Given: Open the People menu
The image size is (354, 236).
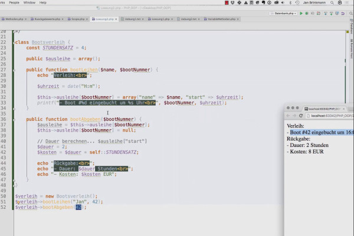Looking at the screenshot, I should [x=14, y=2].
